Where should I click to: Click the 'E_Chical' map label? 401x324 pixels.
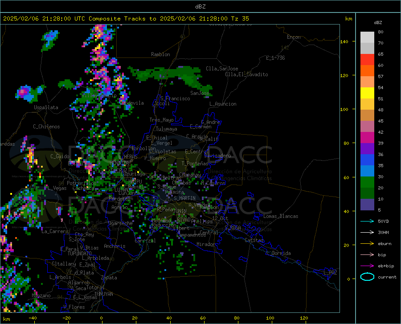point(157,138)
